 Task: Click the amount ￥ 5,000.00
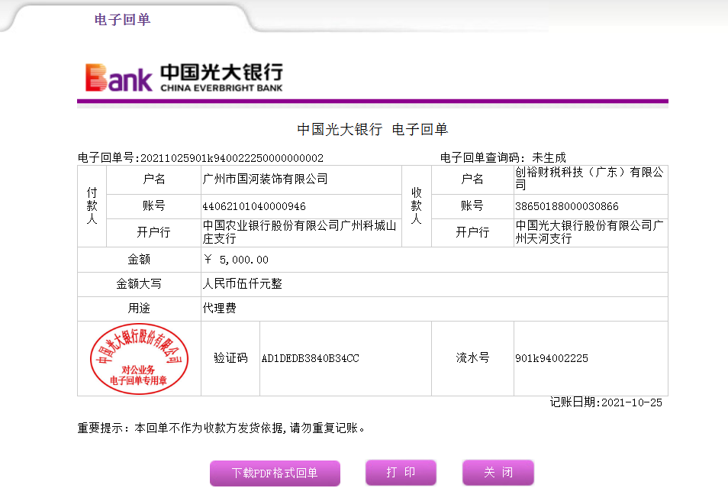coord(236,260)
